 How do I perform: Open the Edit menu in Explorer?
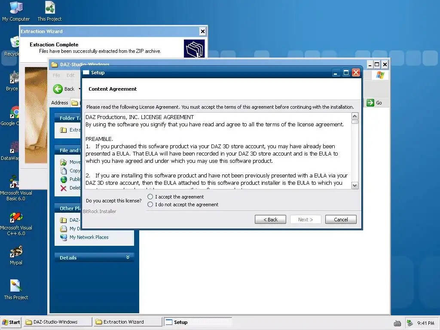(x=70, y=75)
